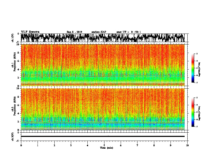
Task: Click the "4" kHz tick of ch.2 frequency axis
Action: click(x=18, y=113)
